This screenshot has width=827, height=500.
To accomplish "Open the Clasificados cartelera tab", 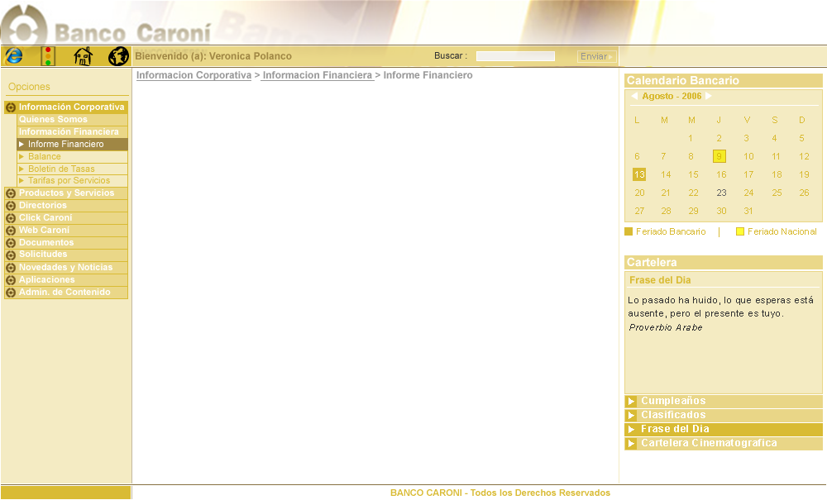I will click(x=723, y=416).
